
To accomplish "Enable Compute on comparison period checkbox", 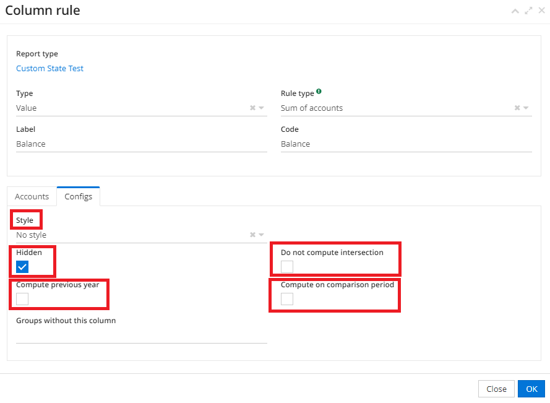I will click(x=287, y=299).
